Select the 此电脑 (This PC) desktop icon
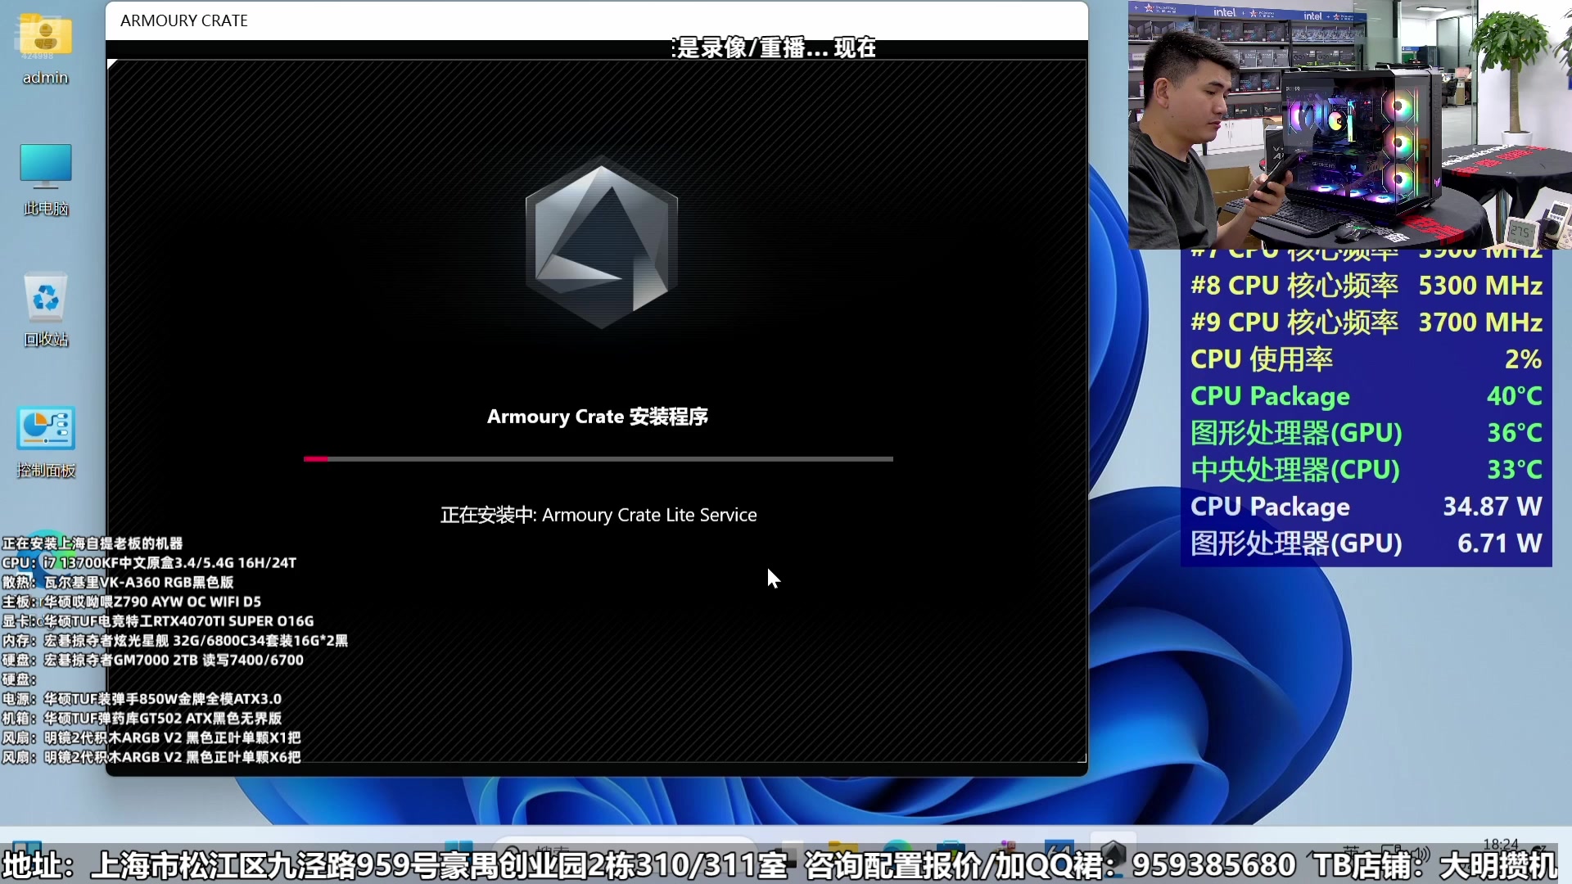 pos(46,167)
